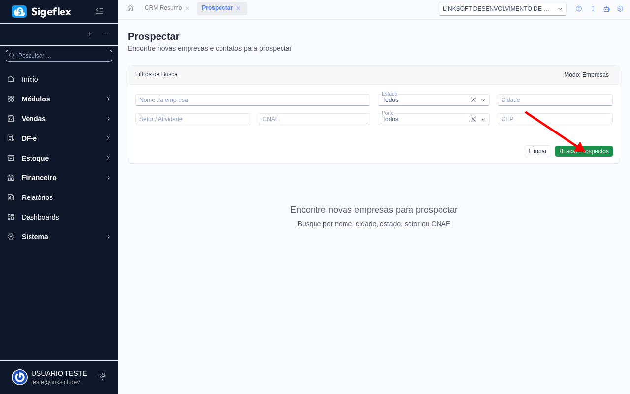Switch to the CRM Resumo tab

(x=162, y=8)
